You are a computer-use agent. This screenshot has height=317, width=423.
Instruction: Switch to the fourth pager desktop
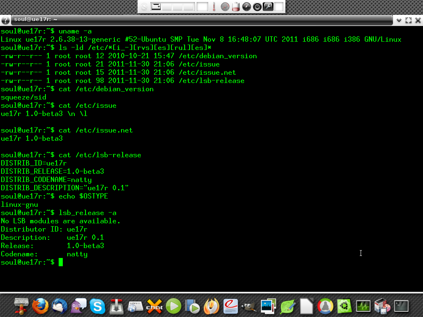189,7
